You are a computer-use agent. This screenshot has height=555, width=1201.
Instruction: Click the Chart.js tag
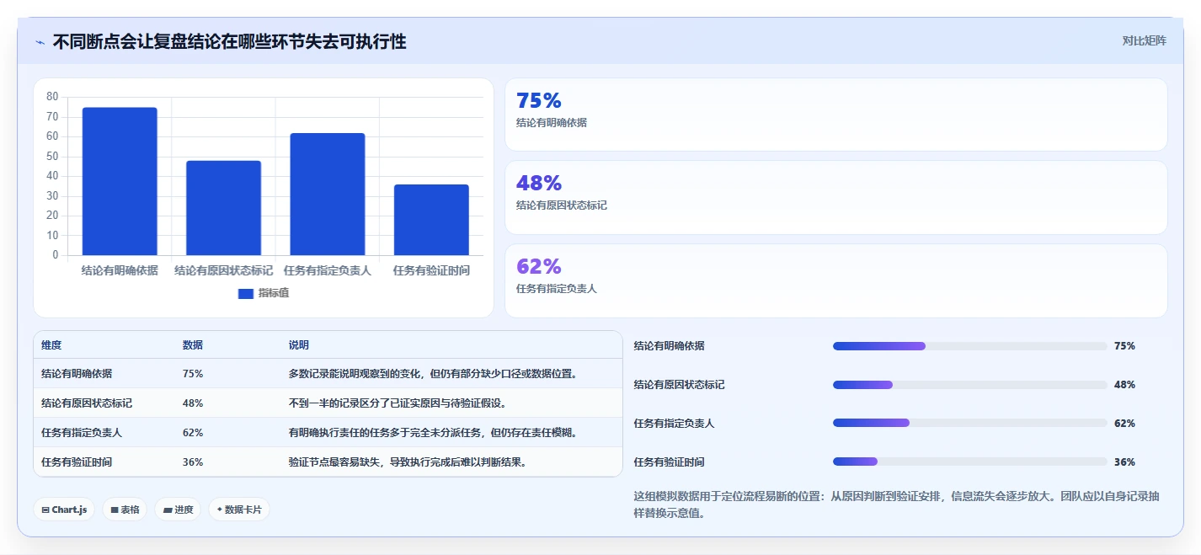64,510
